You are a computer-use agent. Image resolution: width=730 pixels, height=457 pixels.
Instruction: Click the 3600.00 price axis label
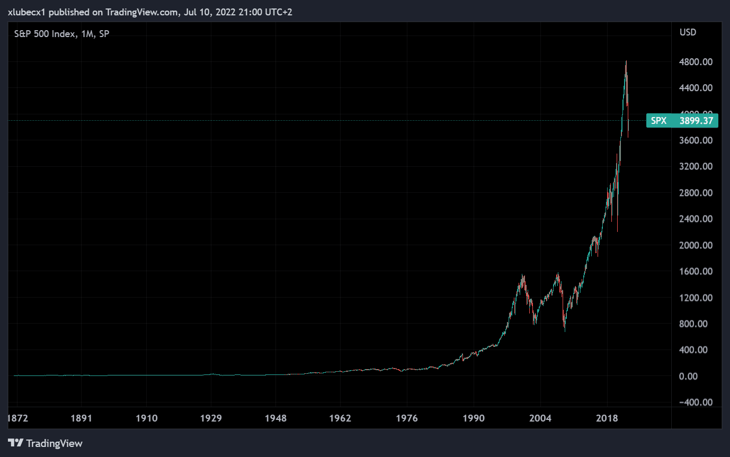(x=696, y=140)
